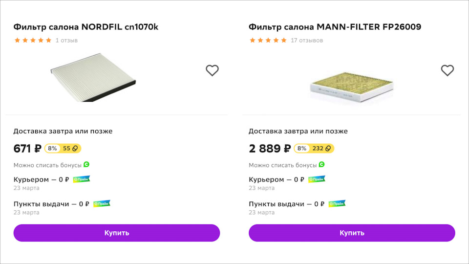
Task: Click Prime badge next to NORDFIL pickup points
Action: click(102, 204)
